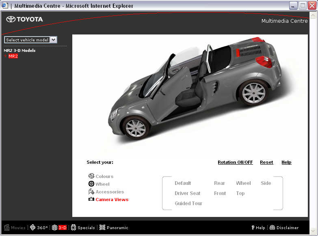
Task: Open the Accessories option
Action: [x=110, y=192]
